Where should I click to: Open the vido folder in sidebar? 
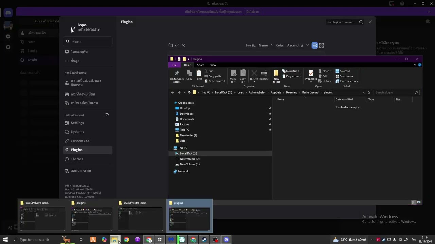182,141
